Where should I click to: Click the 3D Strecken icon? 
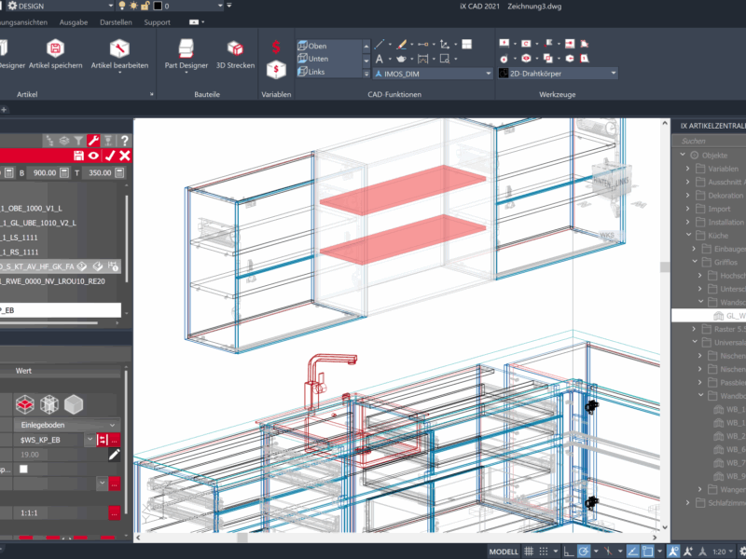tap(237, 50)
